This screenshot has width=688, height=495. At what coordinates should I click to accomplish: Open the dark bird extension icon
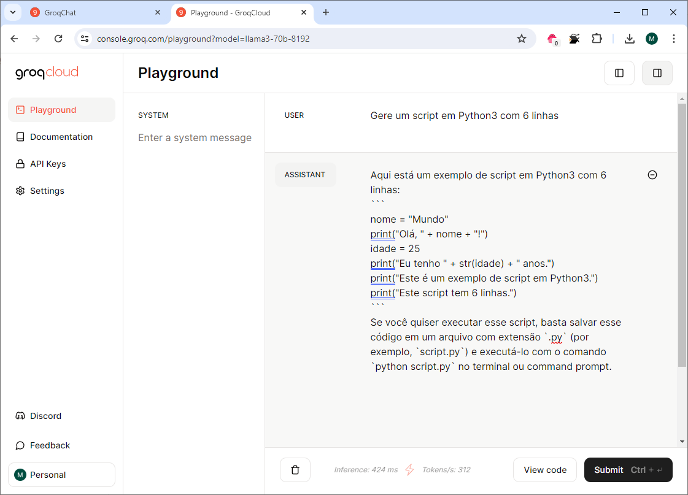pos(574,39)
